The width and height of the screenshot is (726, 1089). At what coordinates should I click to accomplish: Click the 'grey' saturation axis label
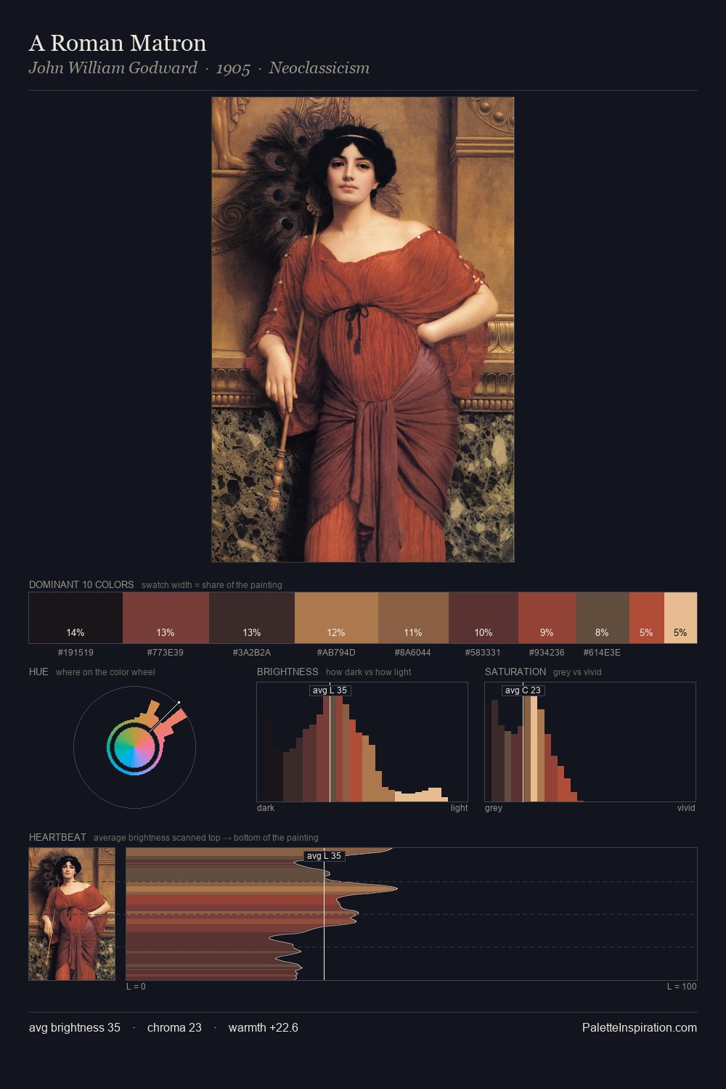click(x=494, y=808)
